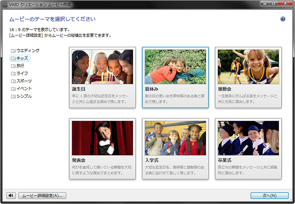Screen dimensions: 295x204
Task: Maximize the VAIO movie creation window
Action: pos(273,3)
